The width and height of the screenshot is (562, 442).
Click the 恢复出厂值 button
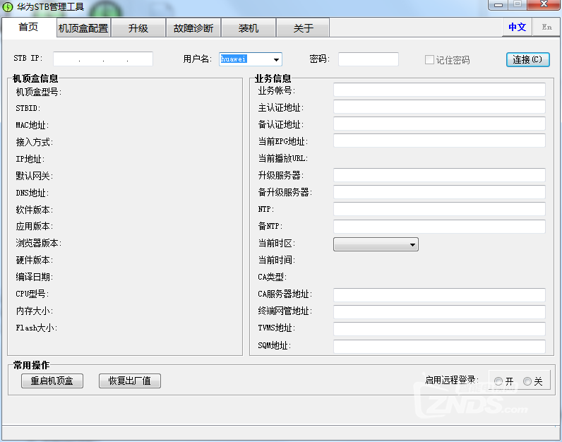[x=130, y=381]
